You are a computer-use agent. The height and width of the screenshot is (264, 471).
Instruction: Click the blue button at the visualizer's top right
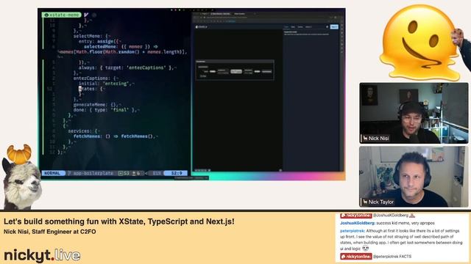pyautogui.click(x=334, y=27)
